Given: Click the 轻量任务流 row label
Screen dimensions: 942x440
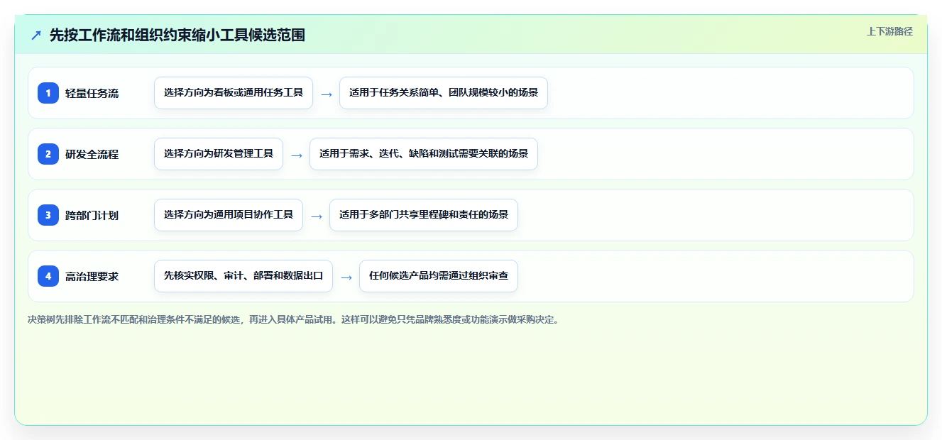Looking at the screenshot, I should [92, 93].
